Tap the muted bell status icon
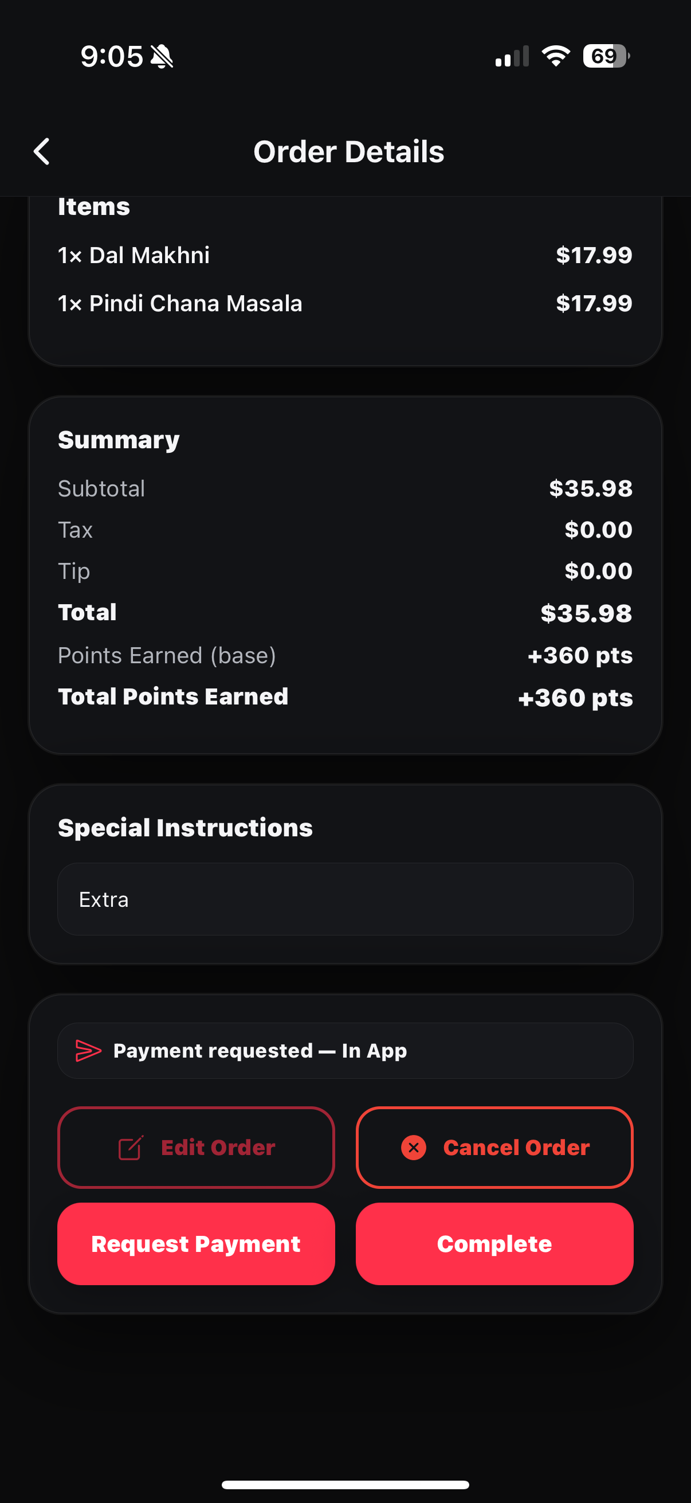This screenshot has height=1503, width=691. (162, 57)
